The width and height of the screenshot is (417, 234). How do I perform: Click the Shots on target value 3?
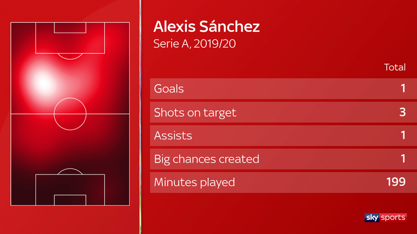click(403, 112)
